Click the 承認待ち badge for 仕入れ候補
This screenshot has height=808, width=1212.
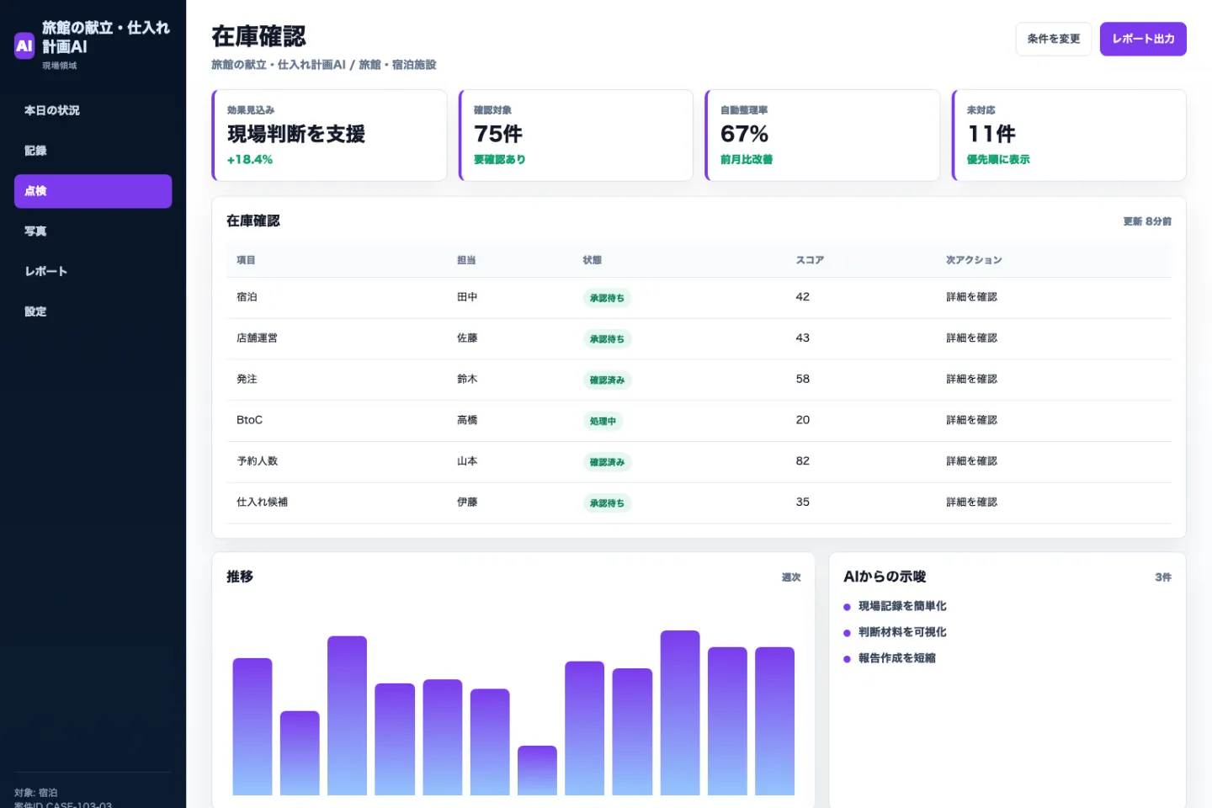pyautogui.click(x=607, y=503)
